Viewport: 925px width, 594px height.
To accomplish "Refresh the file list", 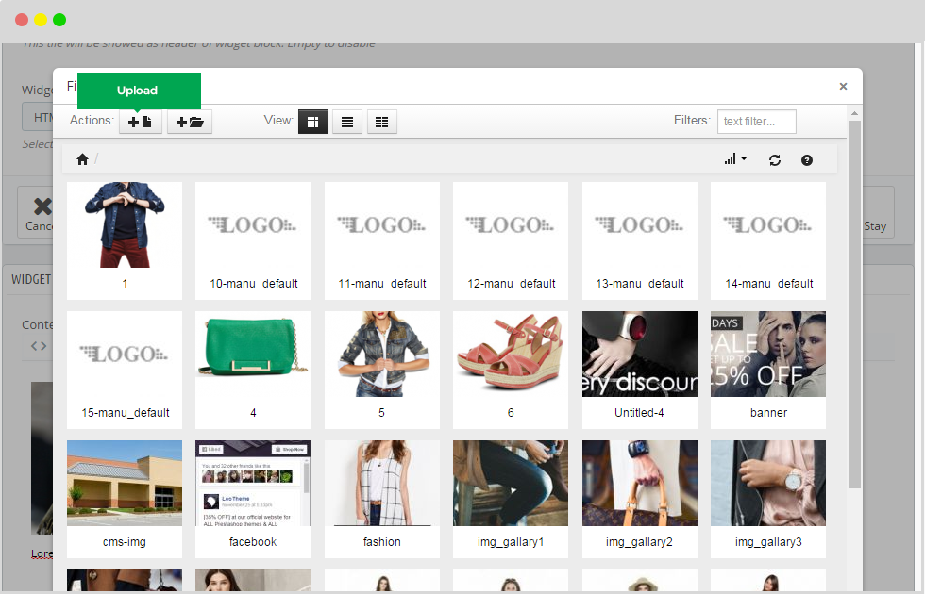I will pos(775,160).
